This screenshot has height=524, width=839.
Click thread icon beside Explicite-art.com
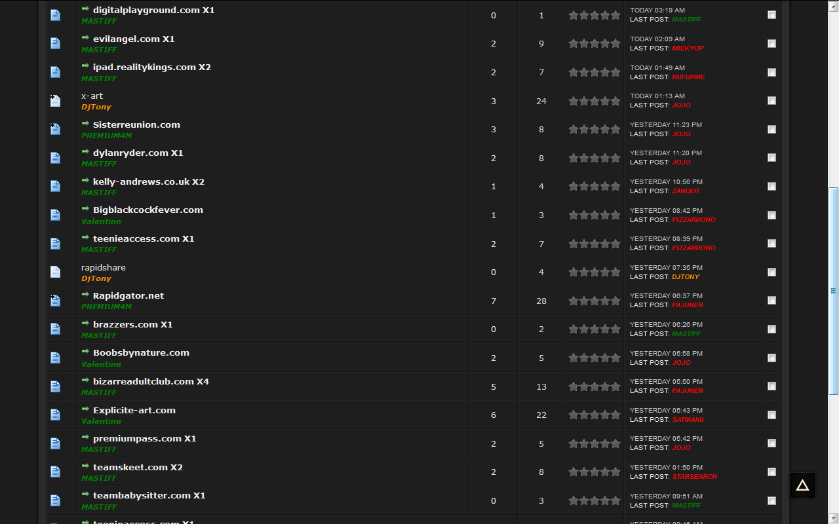pos(55,415)
